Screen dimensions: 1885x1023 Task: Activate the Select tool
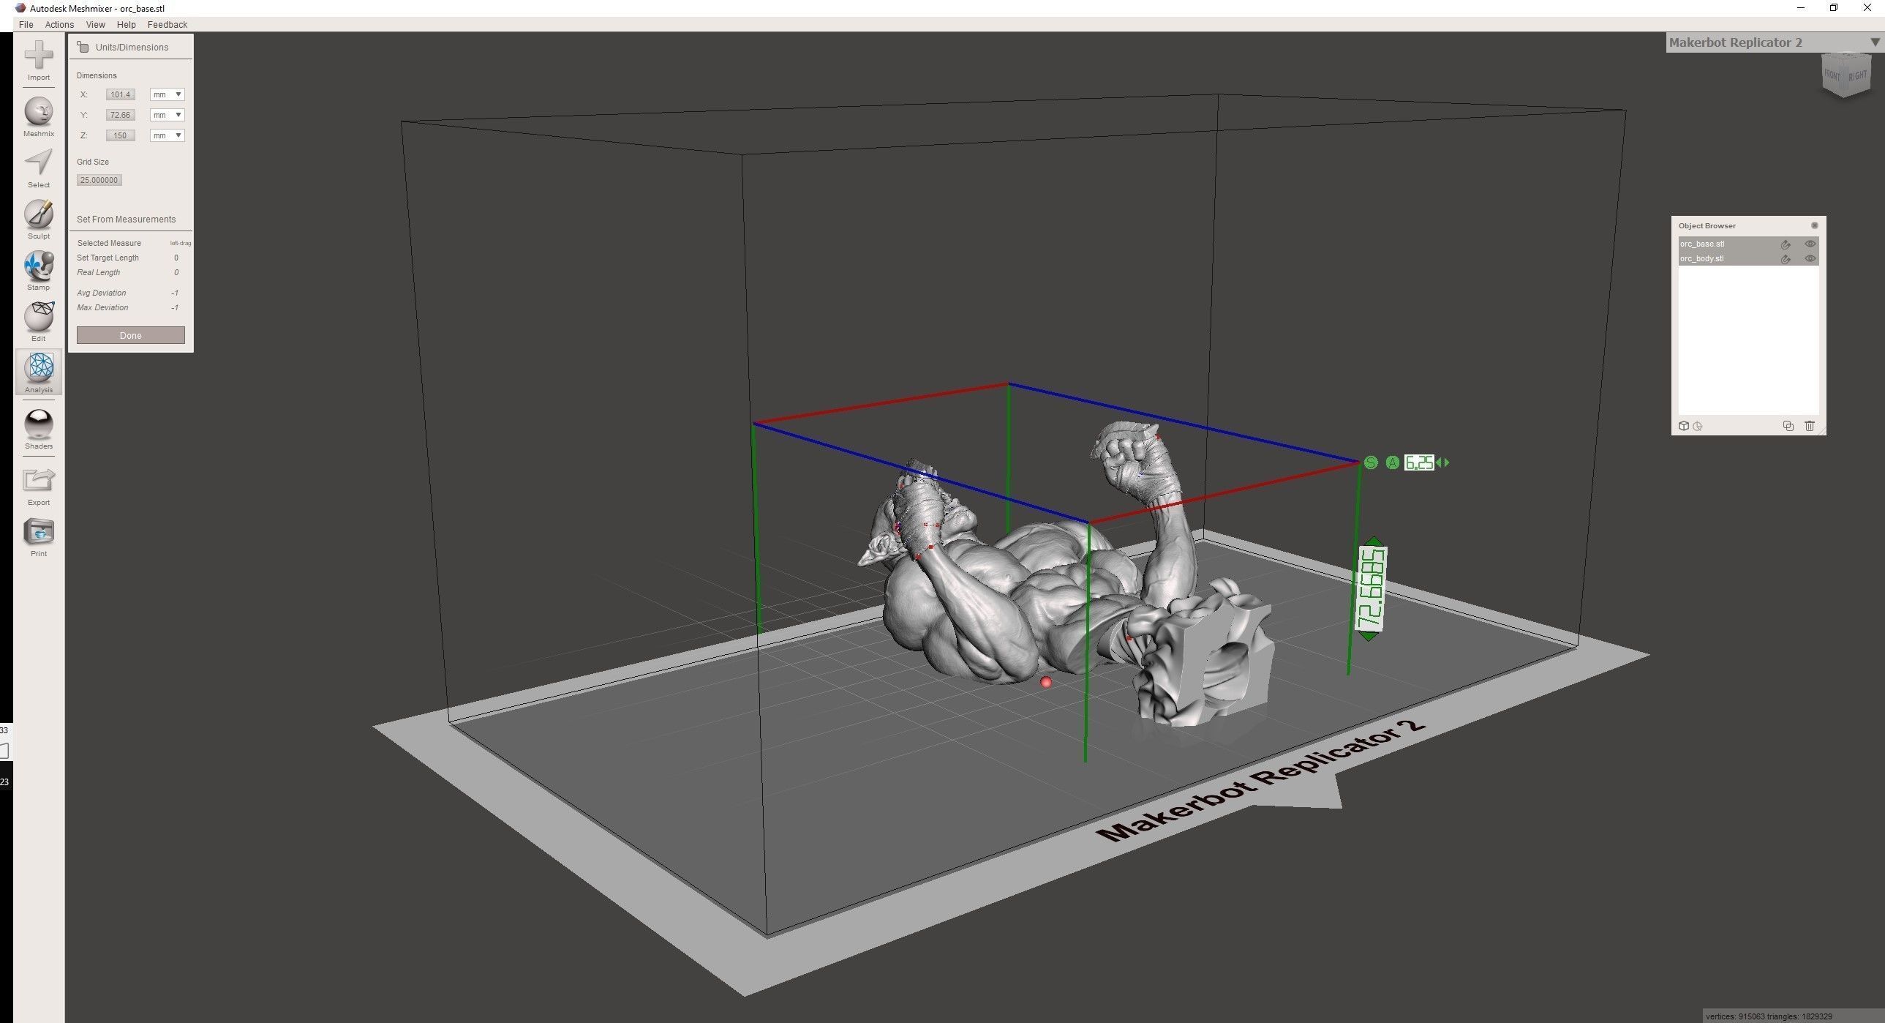click(39, 168)
